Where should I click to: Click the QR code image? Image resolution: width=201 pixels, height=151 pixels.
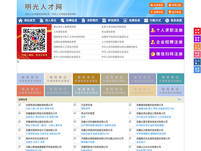click(34, 40)
